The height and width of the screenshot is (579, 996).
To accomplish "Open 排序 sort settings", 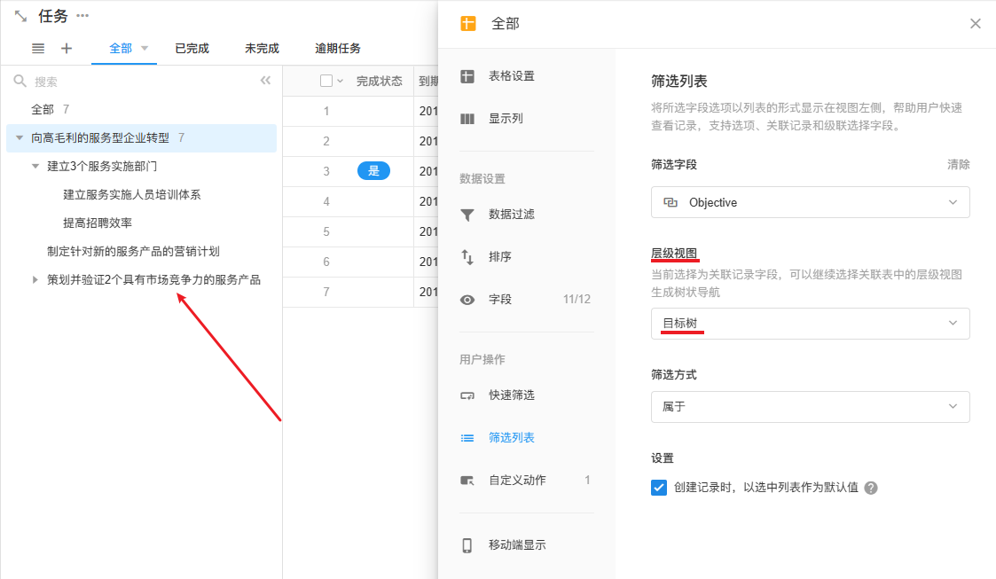I will click(499, 257).
